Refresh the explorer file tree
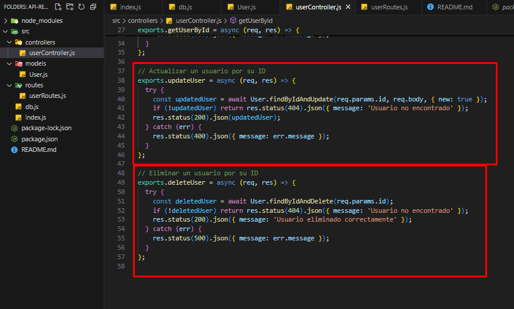The image size is (514, 309). [x=81, y=7]
